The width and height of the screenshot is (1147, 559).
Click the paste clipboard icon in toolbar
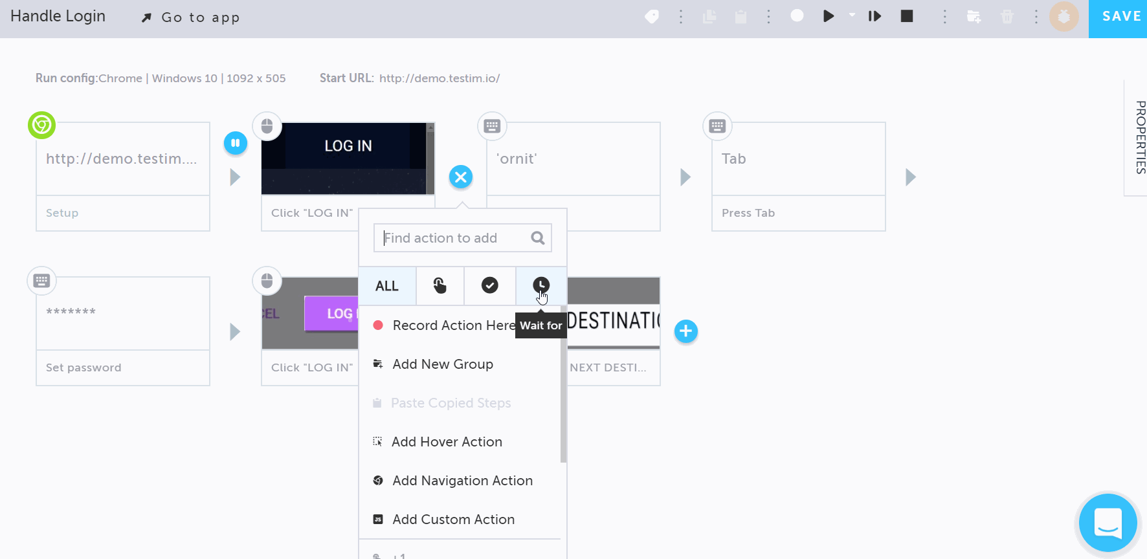tap(741, 17)
